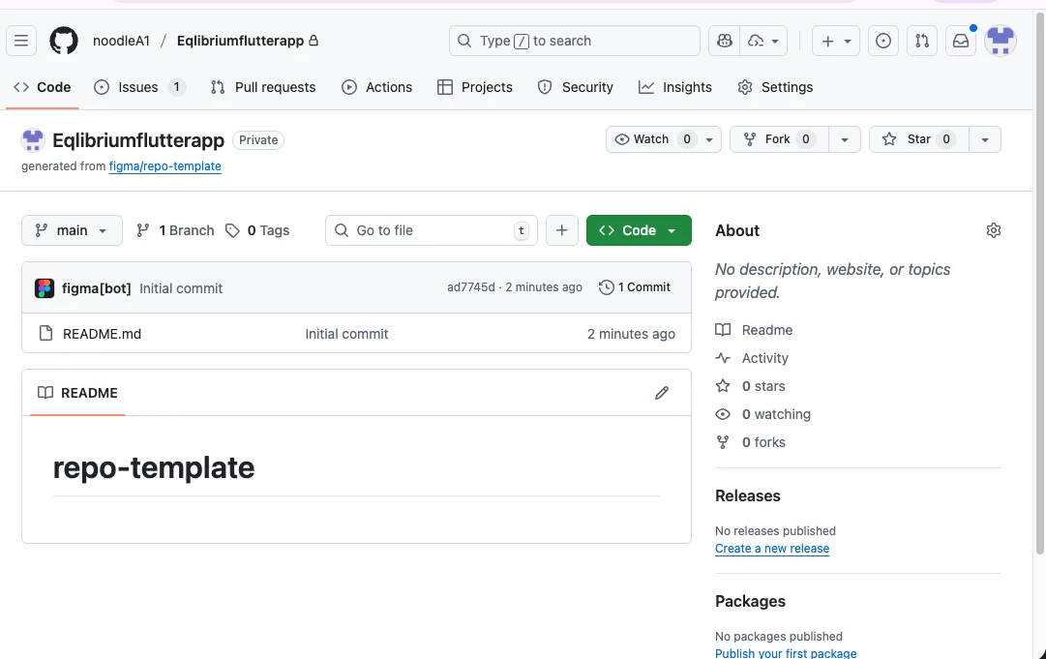Focus the Type / to search field
This screenshot has width=1046, height=659.
[575, 41]
